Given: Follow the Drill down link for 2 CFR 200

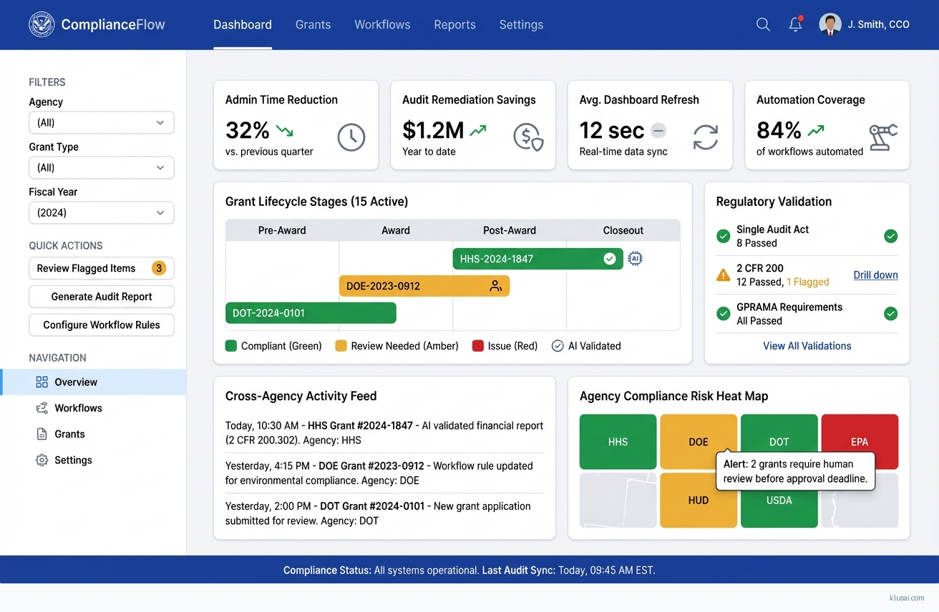Looking at the screenshot, I should click(x=875, y=275).
